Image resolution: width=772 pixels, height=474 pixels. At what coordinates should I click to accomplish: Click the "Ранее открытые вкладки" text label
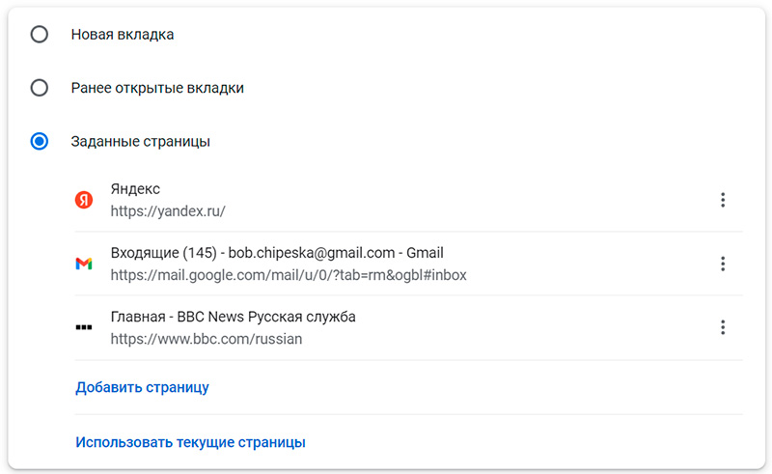coord(157,88)
